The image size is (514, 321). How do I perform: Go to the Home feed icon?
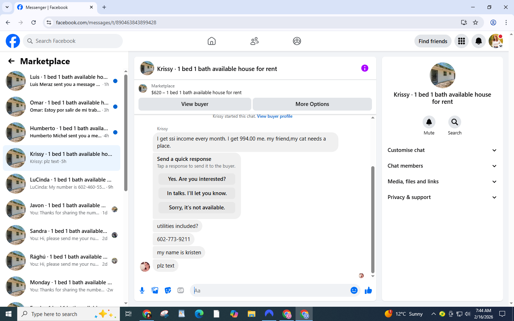point(212,41)
